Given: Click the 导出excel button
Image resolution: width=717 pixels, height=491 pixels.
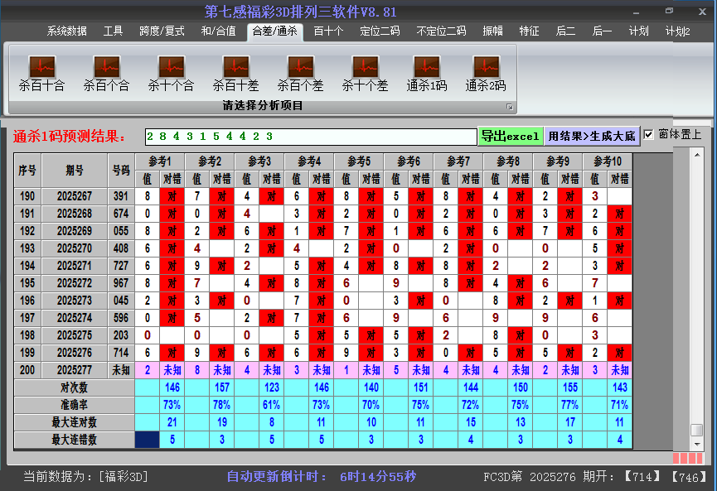Looking at the screenshot, I should (510, 137).
